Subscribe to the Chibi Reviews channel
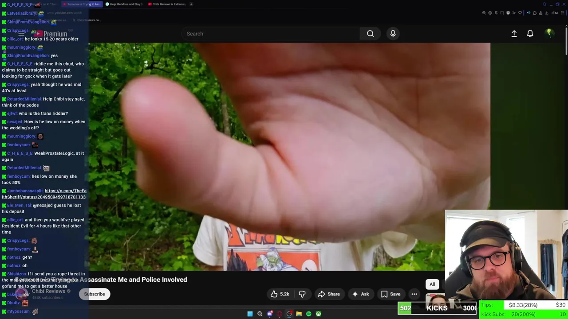 coord(95,294)
